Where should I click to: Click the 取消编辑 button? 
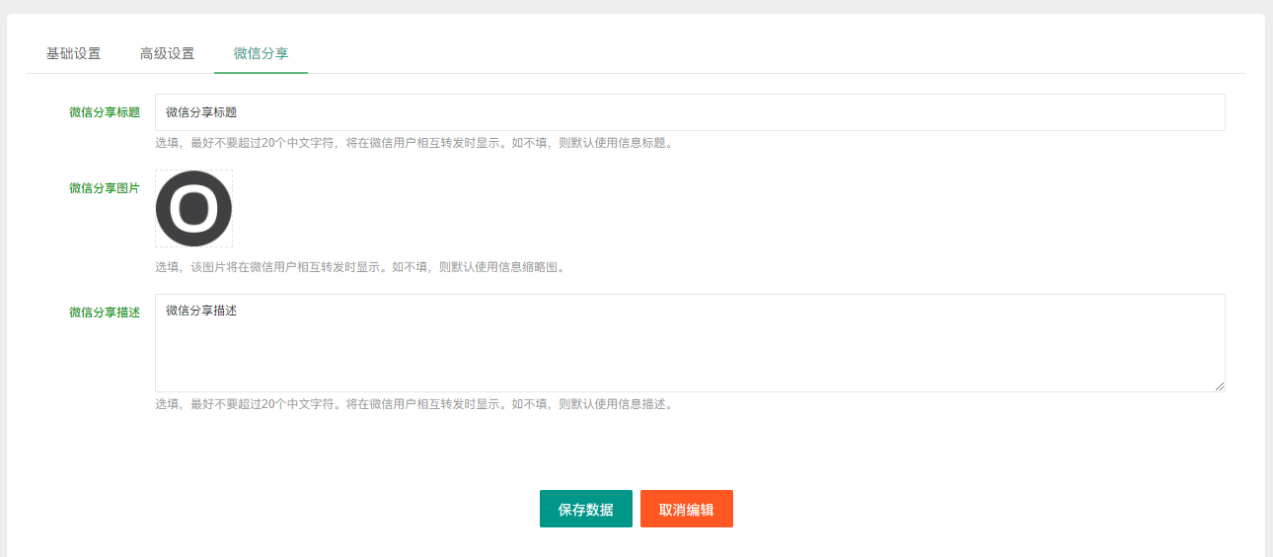687,509
